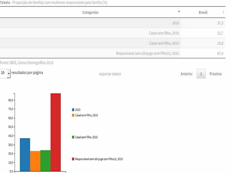Click the sort arrow in Categorias header
Screen dimensions: 231x173
pos(179,12)
